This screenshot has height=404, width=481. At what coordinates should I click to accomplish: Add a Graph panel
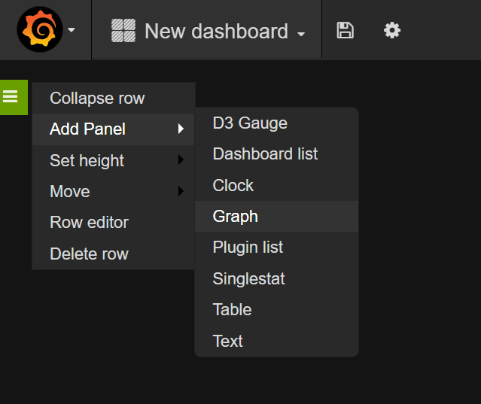pos(277,217)
